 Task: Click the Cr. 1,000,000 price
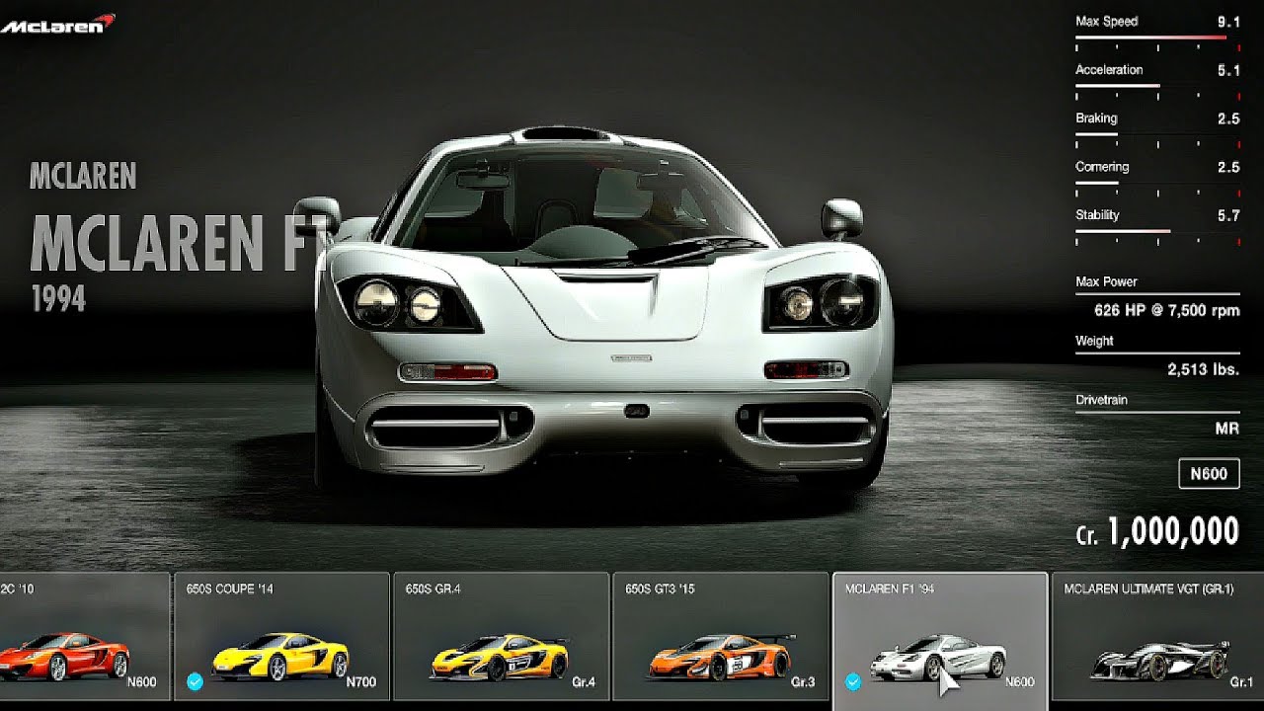1157,533
